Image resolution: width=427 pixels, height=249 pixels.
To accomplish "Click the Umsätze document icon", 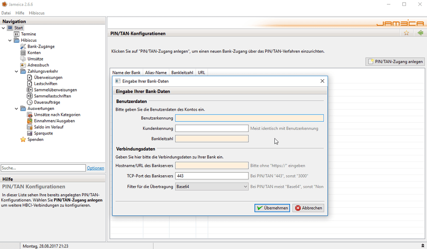I will tap(23, 59).
